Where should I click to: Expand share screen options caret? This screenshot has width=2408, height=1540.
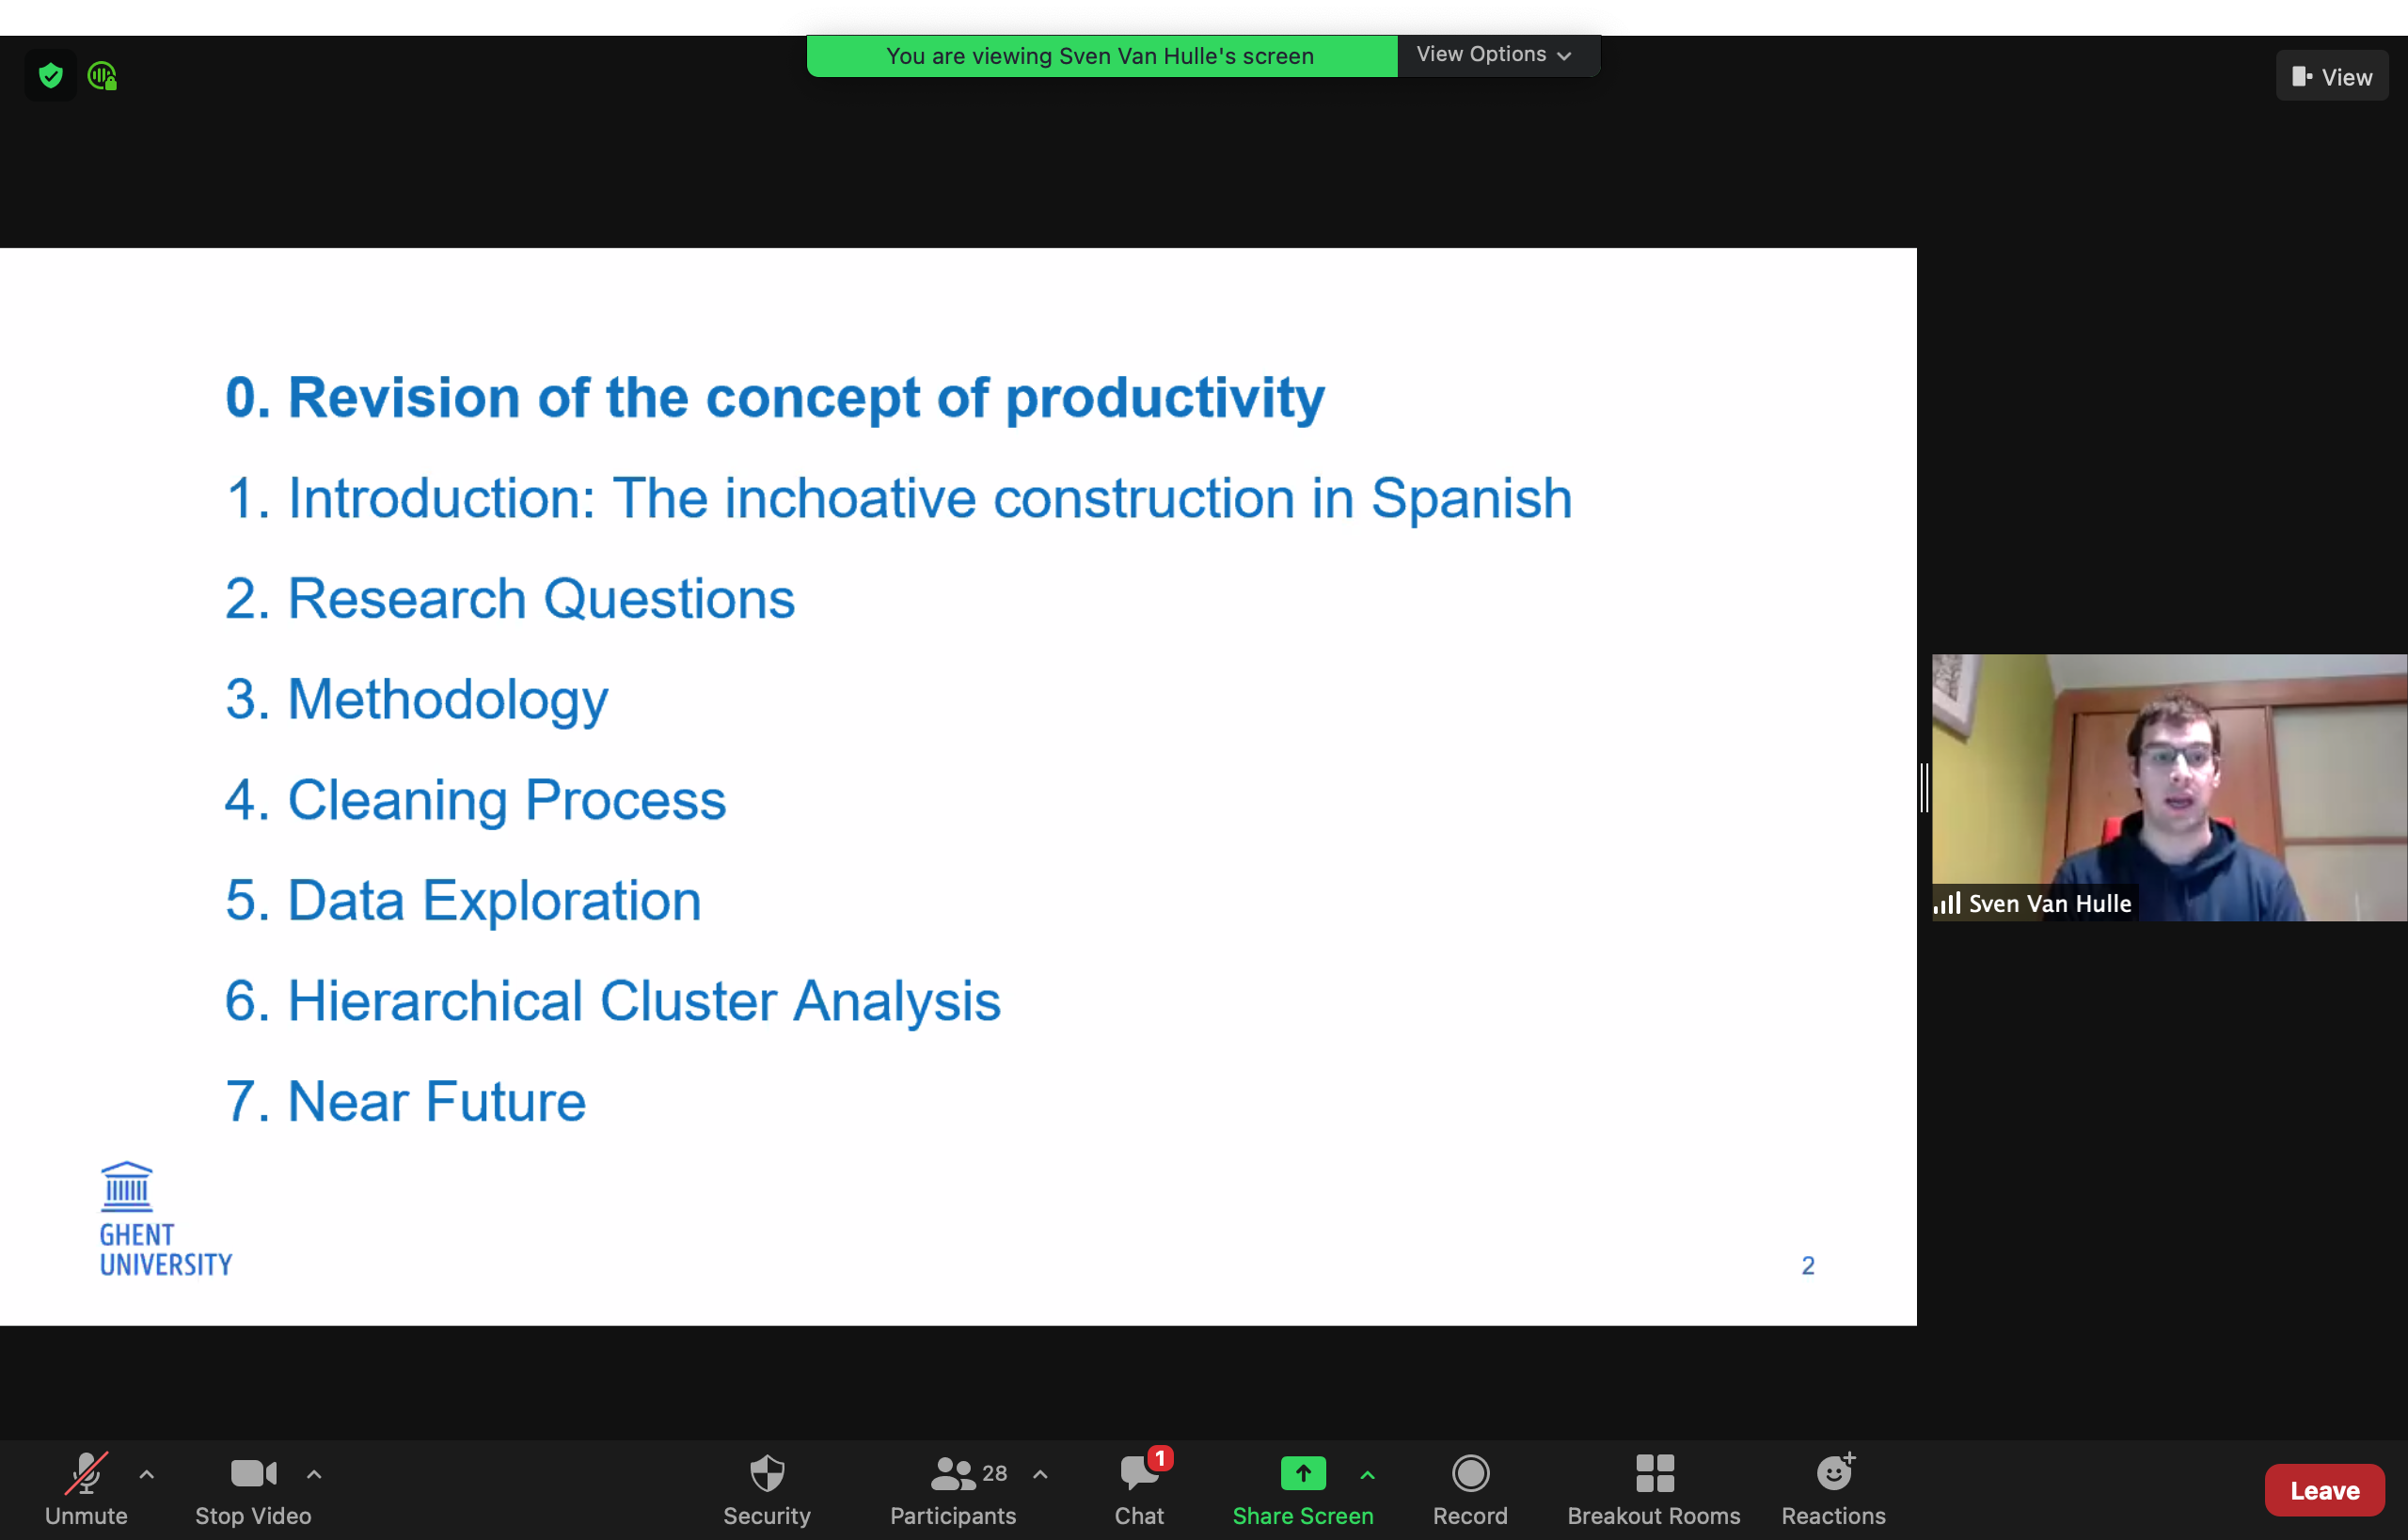point(1368,1474)
